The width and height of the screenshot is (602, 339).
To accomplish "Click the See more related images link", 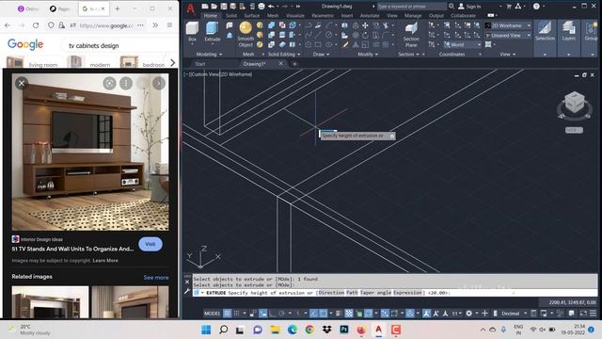I will pos(156,277).
